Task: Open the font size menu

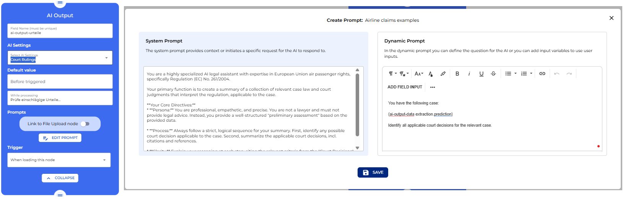Action: pos(419,73)
